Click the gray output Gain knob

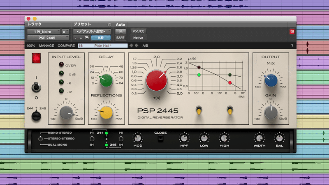[271, 112]
